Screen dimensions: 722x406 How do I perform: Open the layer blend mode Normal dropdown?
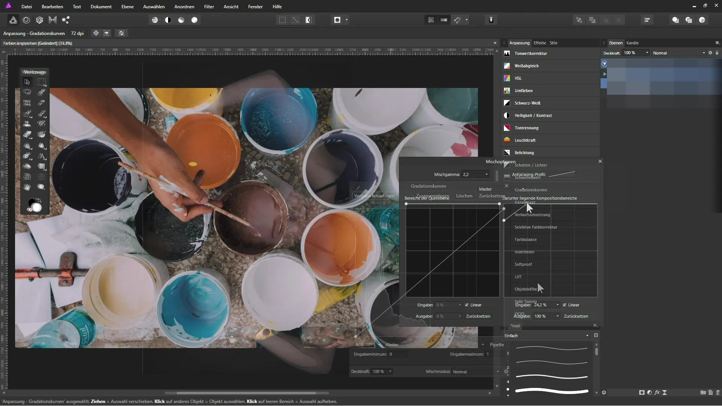679,53
